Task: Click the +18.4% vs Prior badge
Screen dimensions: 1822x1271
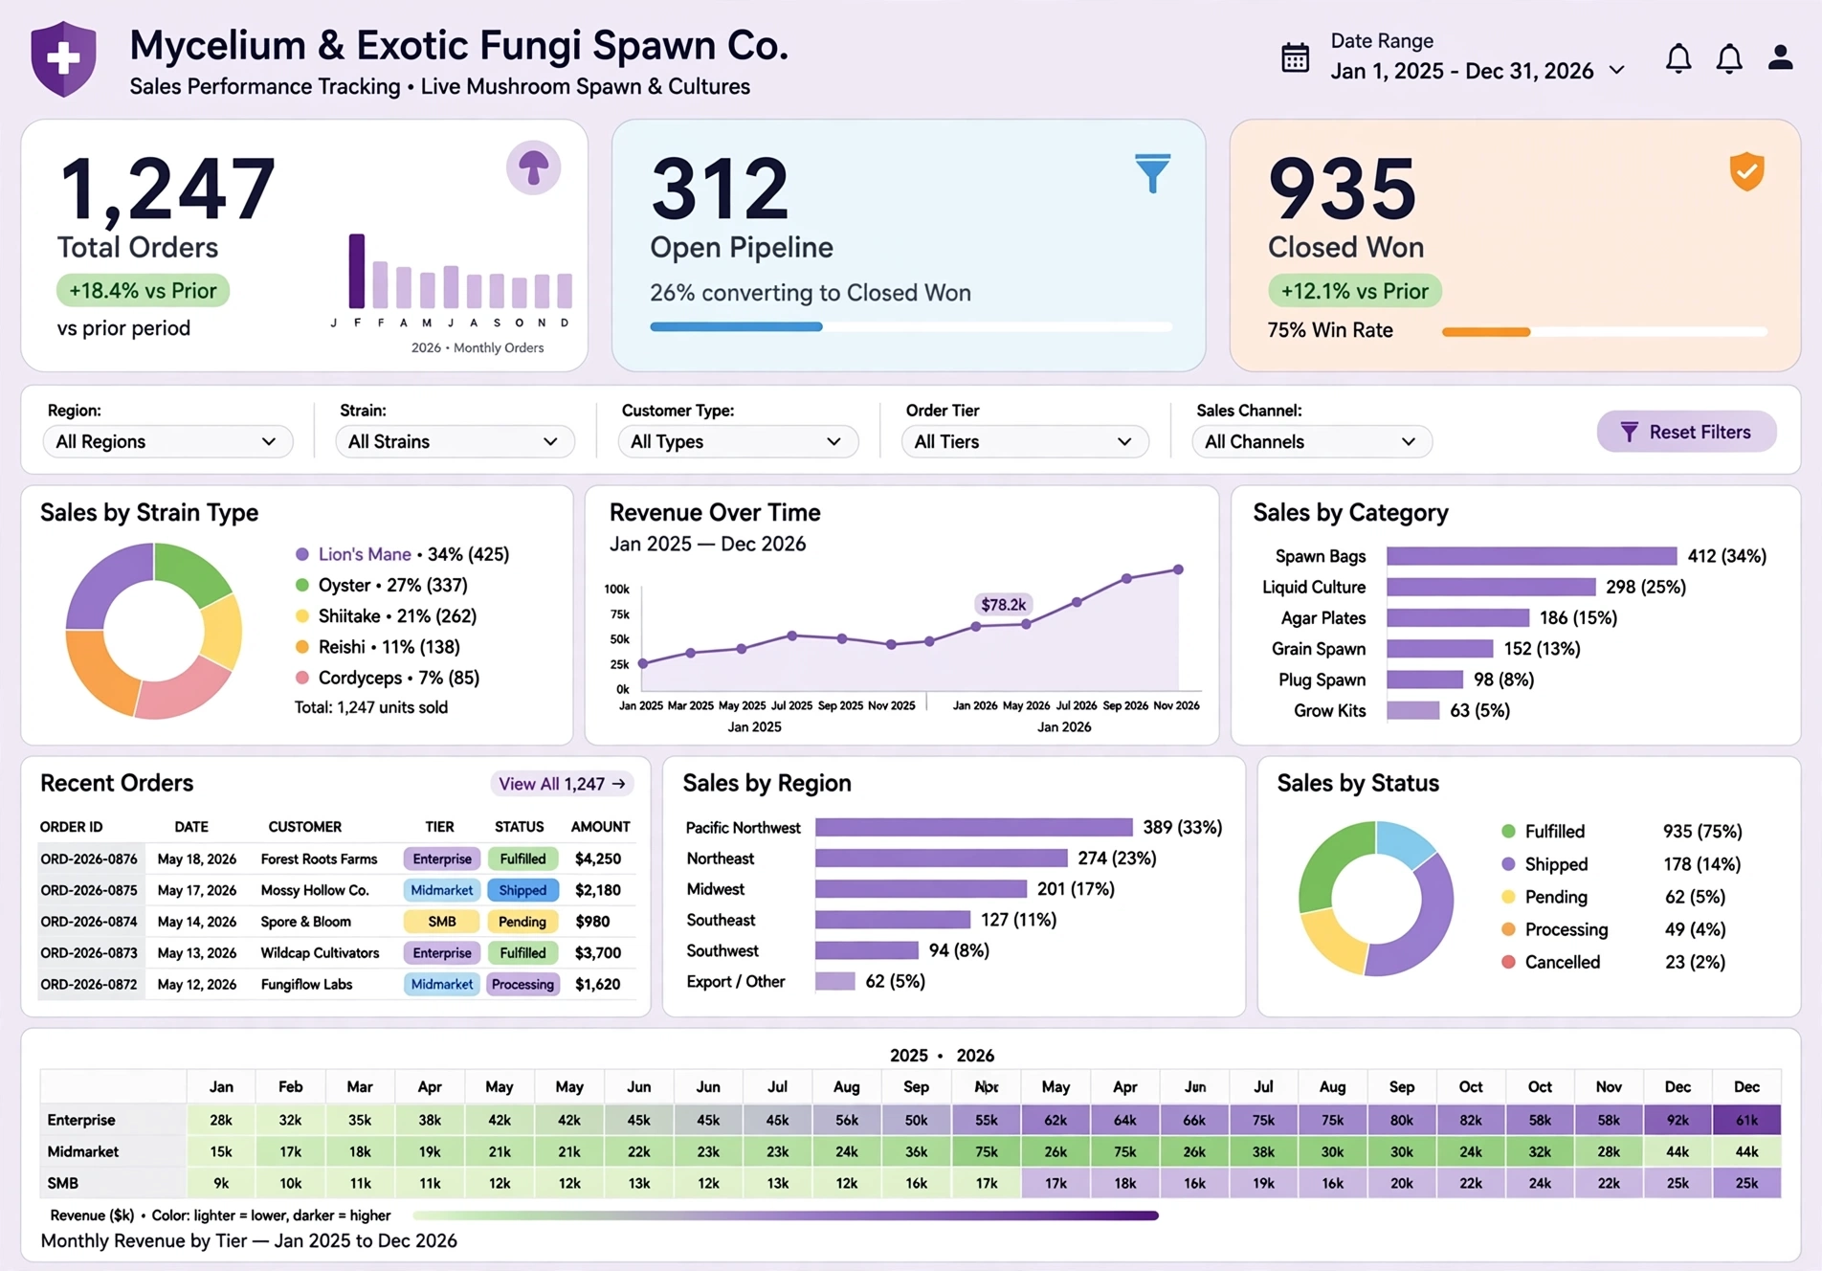Action: (x=143, y=291)
